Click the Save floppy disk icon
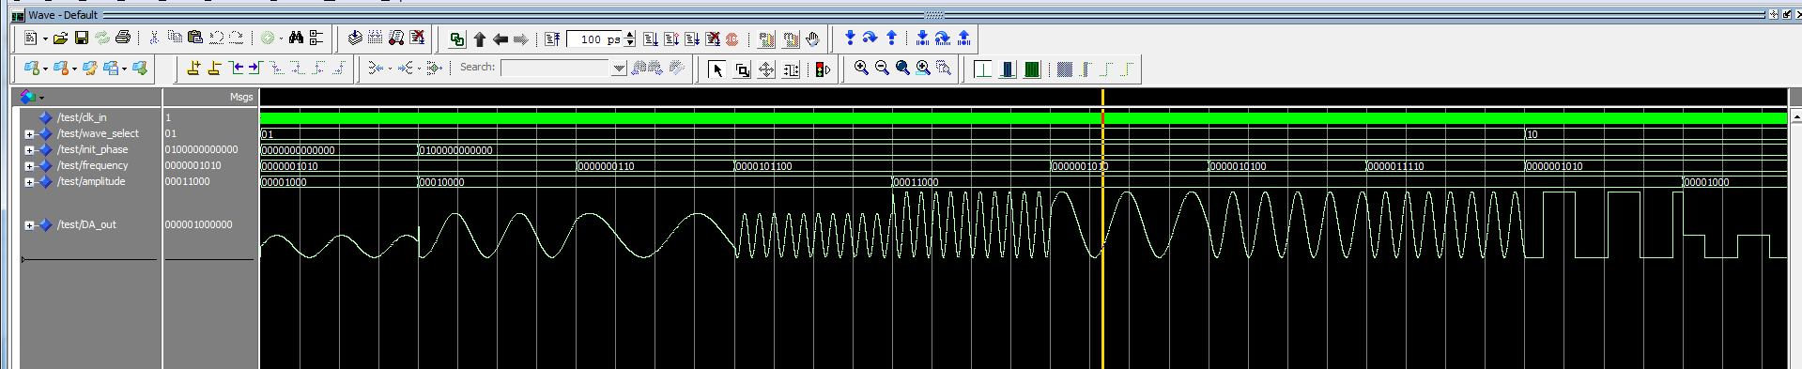The width and height of the screenshot is (1802, 369). click(x=82, y=38)
